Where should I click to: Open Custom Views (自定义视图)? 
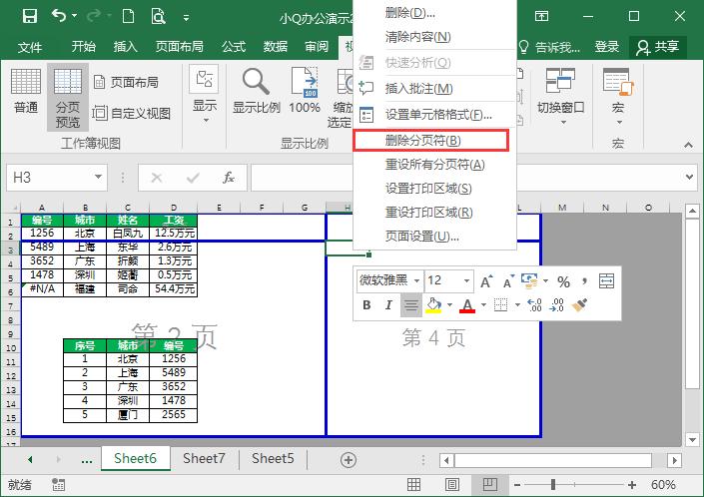pos(132,113)
